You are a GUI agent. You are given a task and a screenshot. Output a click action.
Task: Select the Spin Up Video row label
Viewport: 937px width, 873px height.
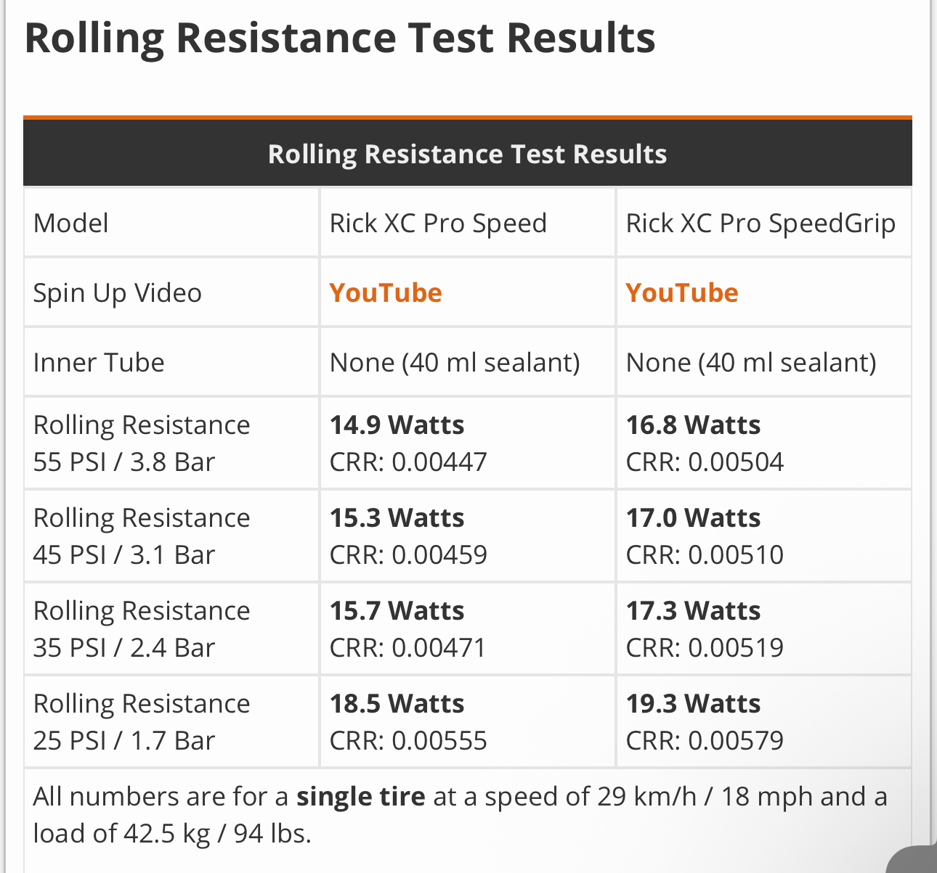(x=118, y=292)
